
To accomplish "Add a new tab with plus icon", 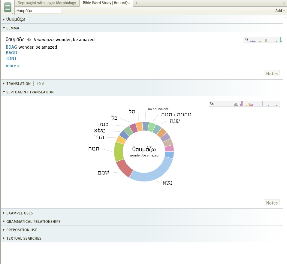I will click(x=136, y=3).
